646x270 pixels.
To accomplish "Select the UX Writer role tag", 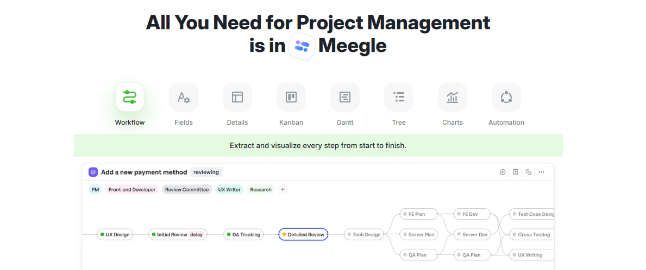I will [x=229, y=189].
